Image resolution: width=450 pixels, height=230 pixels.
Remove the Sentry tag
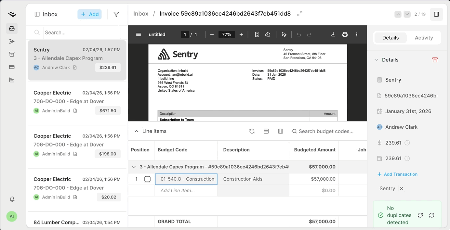tap(402, 188)
